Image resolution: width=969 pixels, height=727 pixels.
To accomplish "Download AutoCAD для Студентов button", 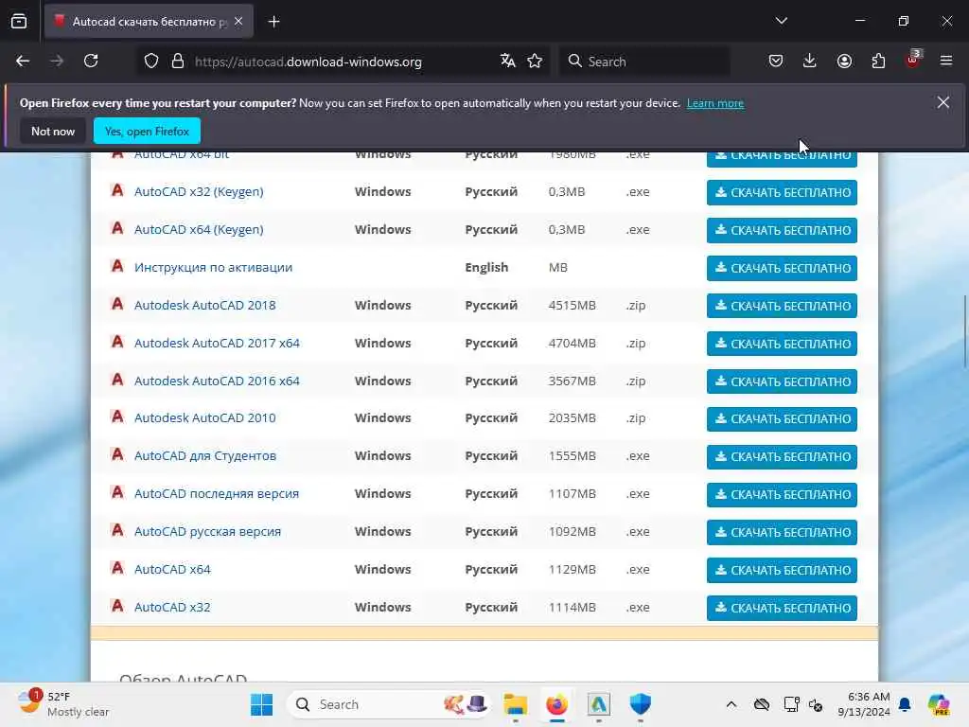I will (x=782, y=456).
